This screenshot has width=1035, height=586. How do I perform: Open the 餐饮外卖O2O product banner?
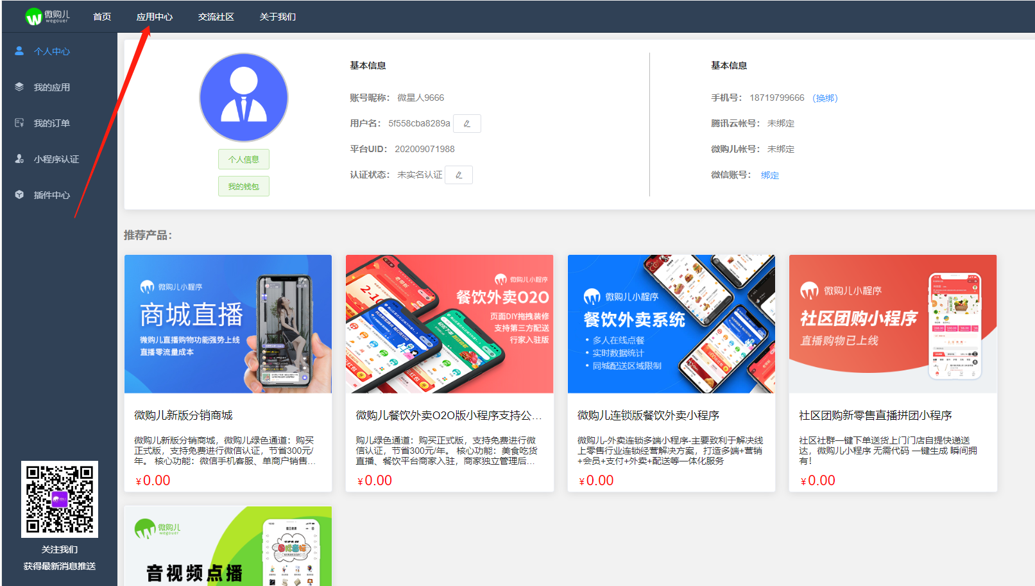(449, 324)
